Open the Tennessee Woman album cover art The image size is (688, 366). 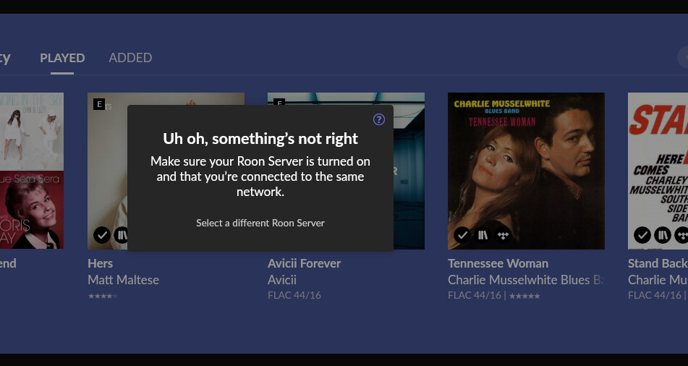(526, 171)
